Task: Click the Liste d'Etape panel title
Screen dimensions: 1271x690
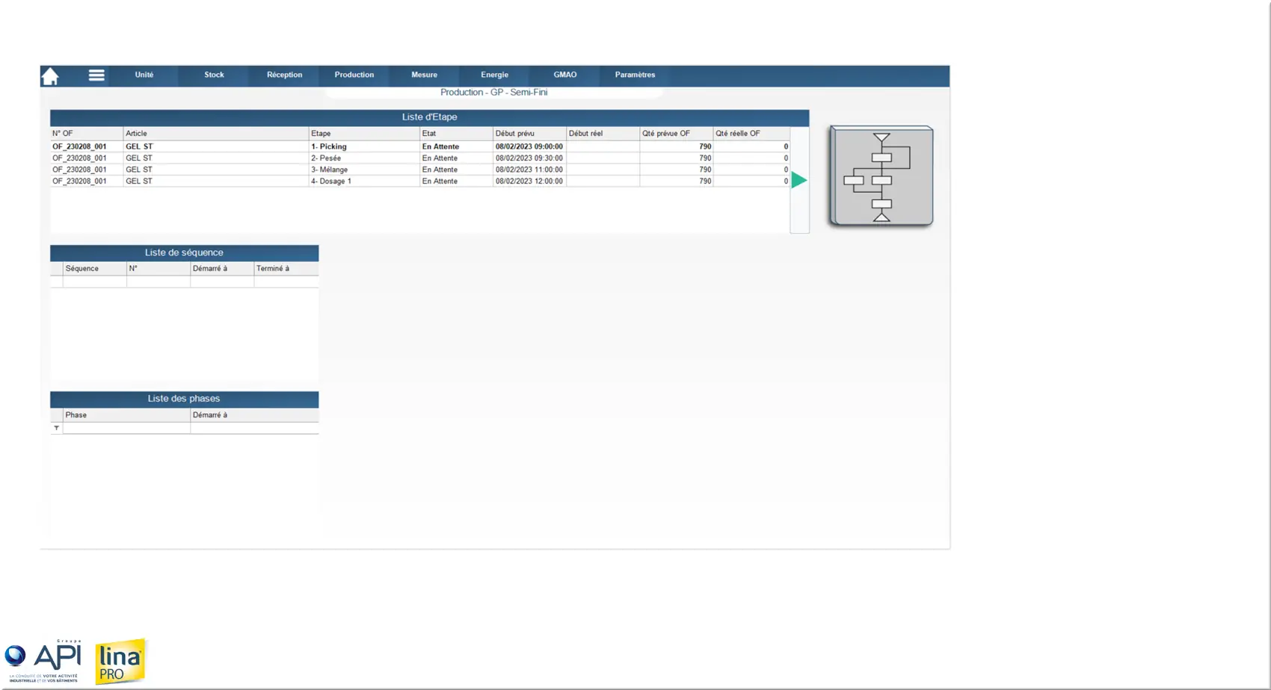Action: [x=429, y=117]
